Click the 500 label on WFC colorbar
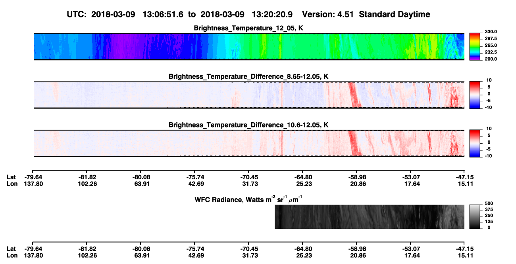This screenshot has width=516, height=264. click(x=488, y=203)
